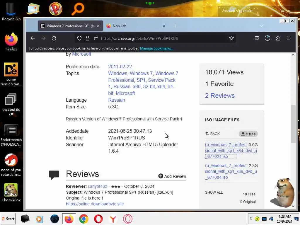
Task: Launch Yandex browser from the taskbar
Action: [113, 219]
